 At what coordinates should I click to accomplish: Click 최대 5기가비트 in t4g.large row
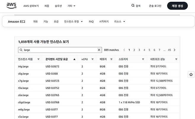tap(158, 66)
